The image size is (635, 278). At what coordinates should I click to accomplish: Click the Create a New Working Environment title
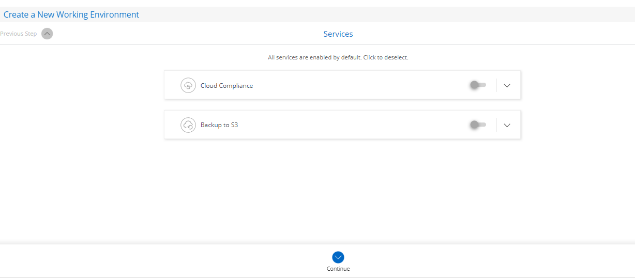pos(71,14)
